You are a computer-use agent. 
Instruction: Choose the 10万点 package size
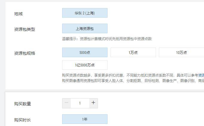pyautogui.click(x=182, y=52)
